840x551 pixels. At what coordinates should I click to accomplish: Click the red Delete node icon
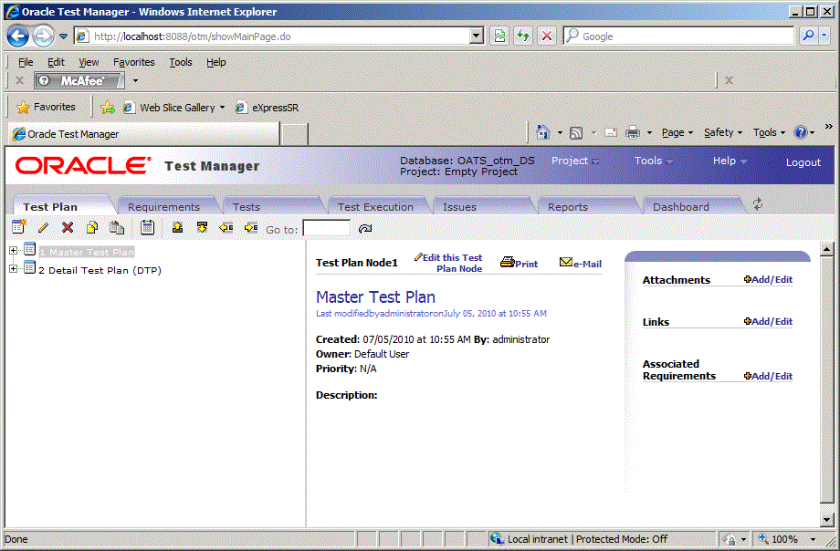click(68, 228)
